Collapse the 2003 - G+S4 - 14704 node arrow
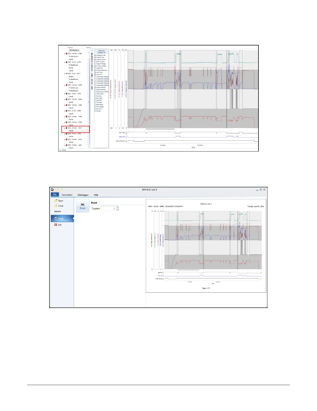317x411 pixels. click(65, 94)
